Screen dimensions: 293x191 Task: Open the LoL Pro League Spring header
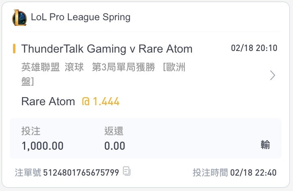click(x=80, y=17)
